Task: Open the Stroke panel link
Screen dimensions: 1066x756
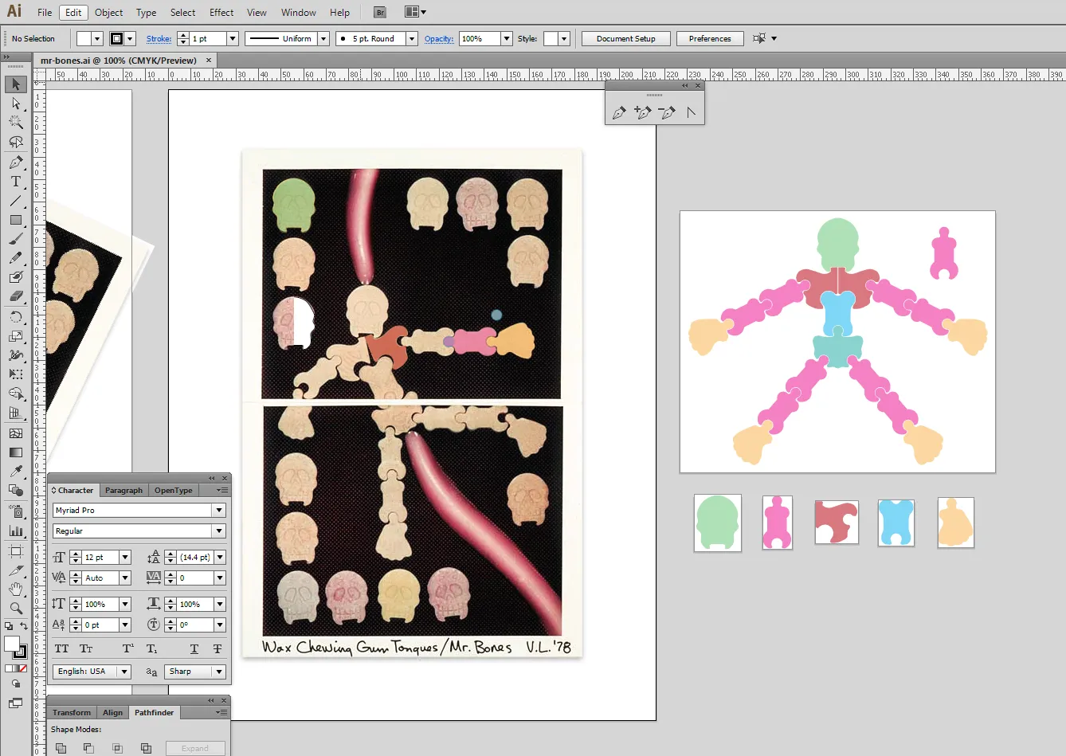Action: (159, 38)
